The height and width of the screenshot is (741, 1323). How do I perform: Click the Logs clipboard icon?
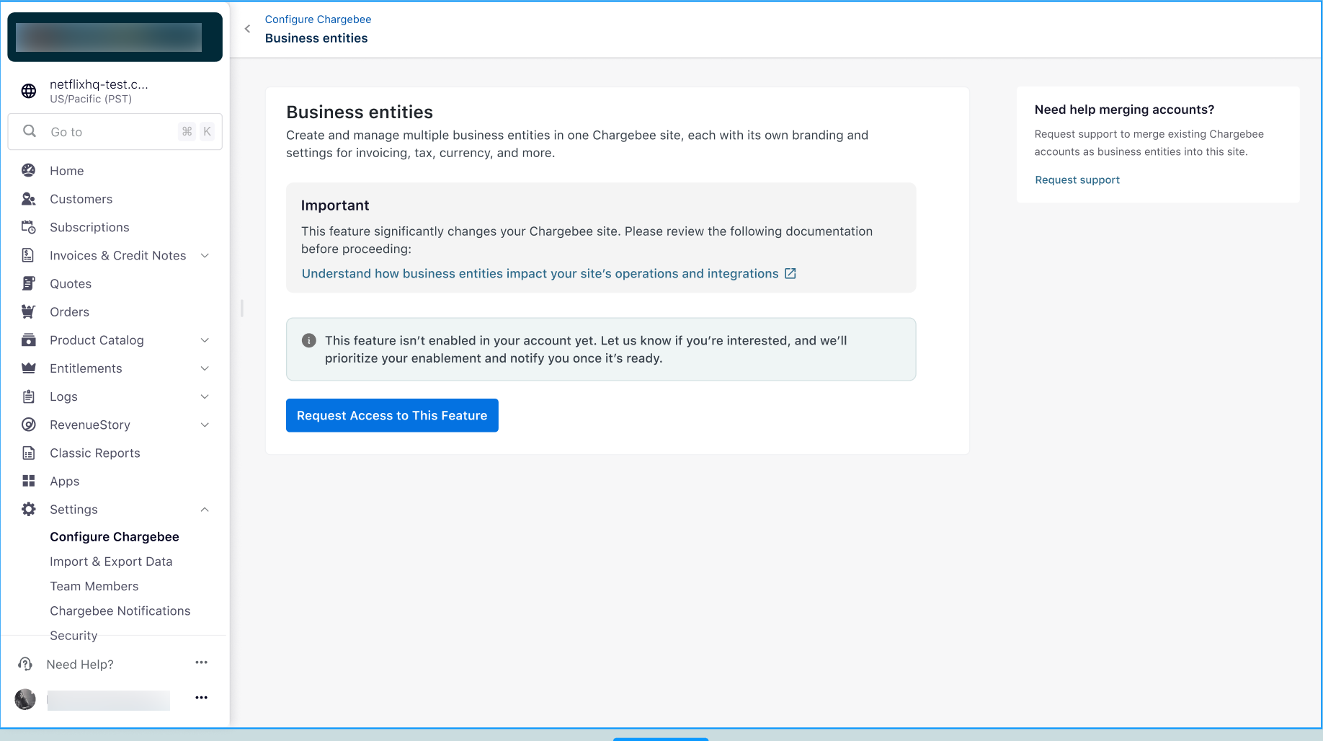(x=29, y=396)
